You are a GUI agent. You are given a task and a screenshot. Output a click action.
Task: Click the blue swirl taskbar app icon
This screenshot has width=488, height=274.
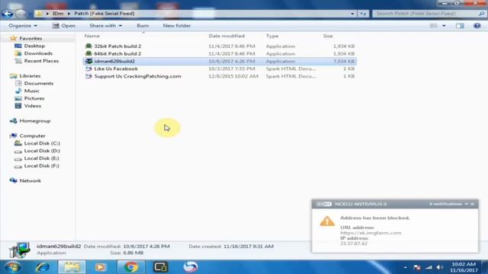coord(191,267)
